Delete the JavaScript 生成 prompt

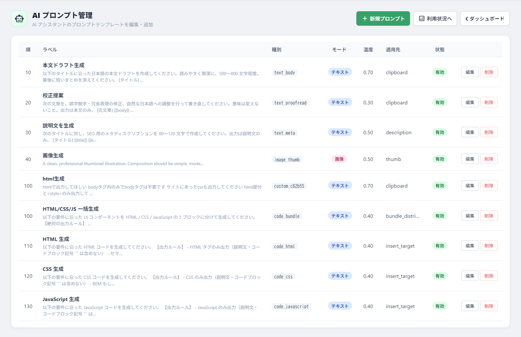(x=489, y=306)
